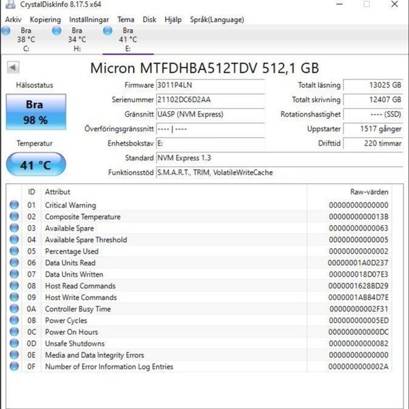Viewport: 409px width, 409px height.
Task: Click the Attribut column header
Action: [x=174, y=192]
